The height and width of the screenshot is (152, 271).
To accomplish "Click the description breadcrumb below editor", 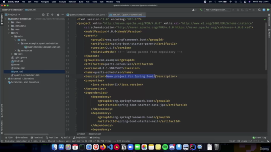I will [x=95, y=134].
